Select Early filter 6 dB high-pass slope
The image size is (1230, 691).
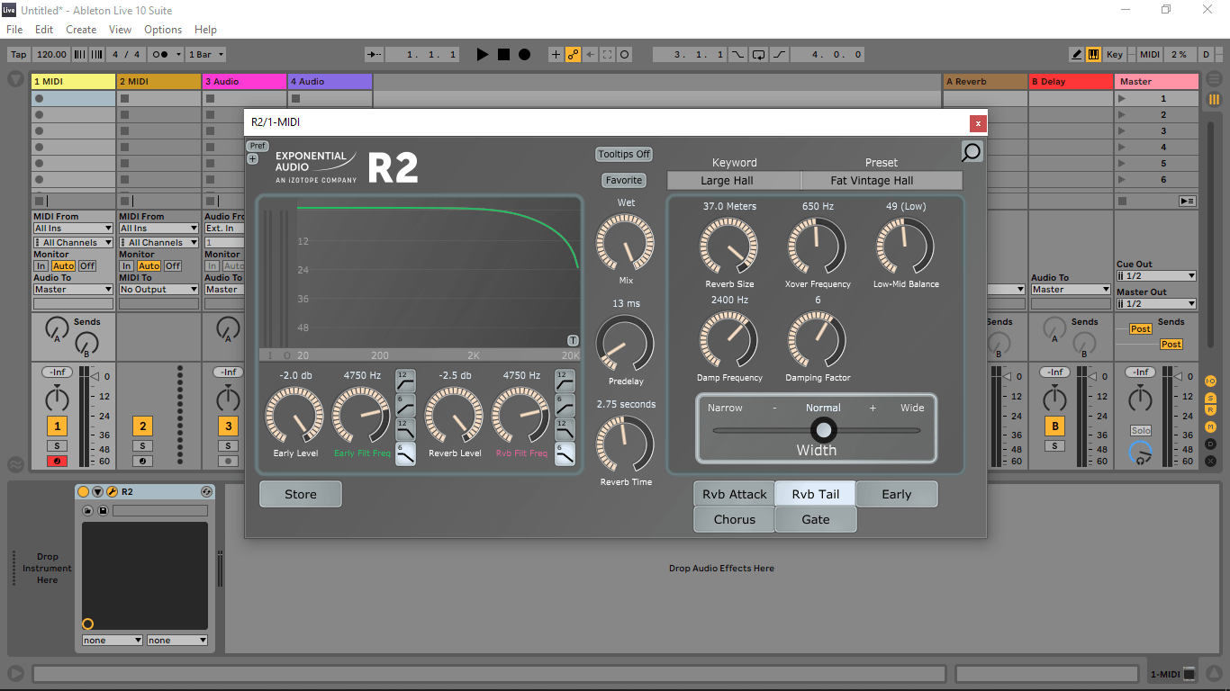pyautogui.click(x=406, y=404)
